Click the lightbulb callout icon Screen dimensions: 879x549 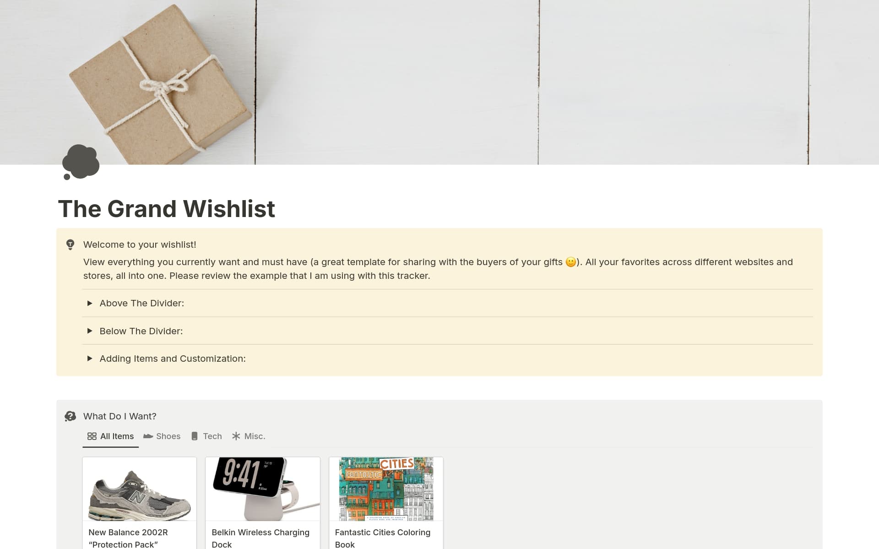70,245
